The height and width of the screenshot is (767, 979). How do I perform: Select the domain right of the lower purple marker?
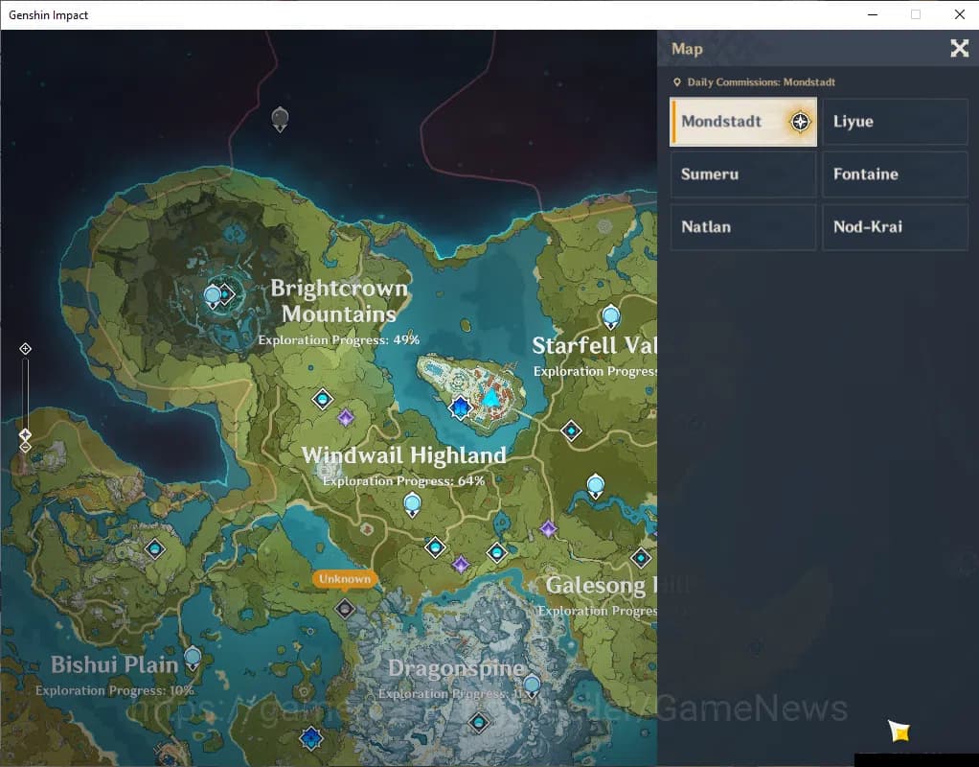[x=497, y=552]
